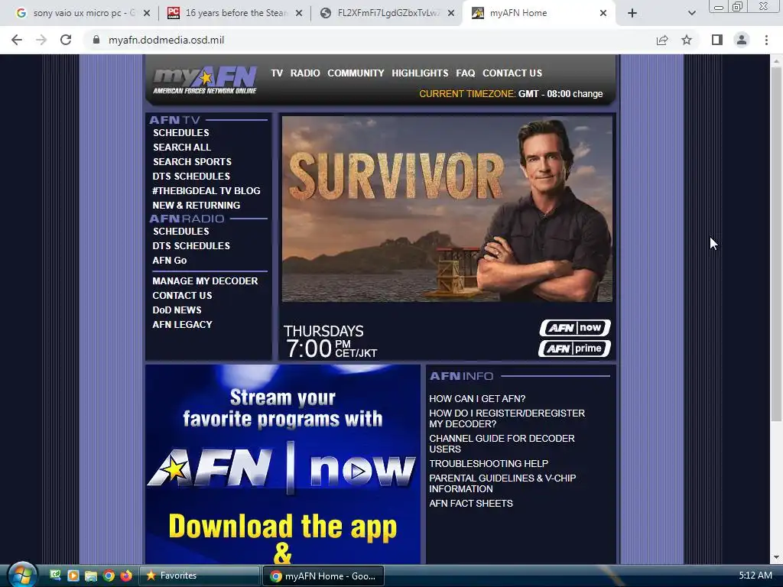Open DTS SCHEDULES under AFN TV
This screenshot has height=587, width=783.
[x=191, y=177]
